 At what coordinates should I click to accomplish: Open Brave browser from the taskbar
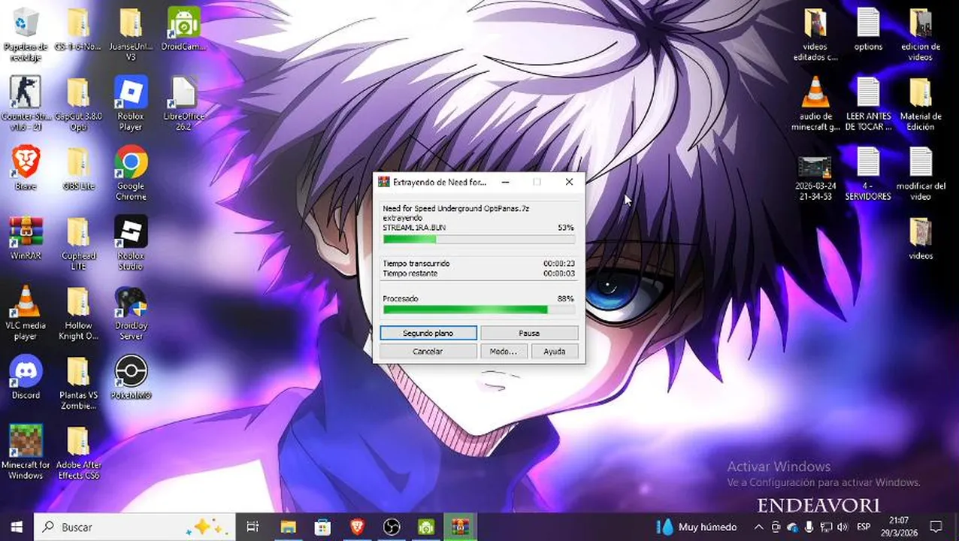coord(357,527)
